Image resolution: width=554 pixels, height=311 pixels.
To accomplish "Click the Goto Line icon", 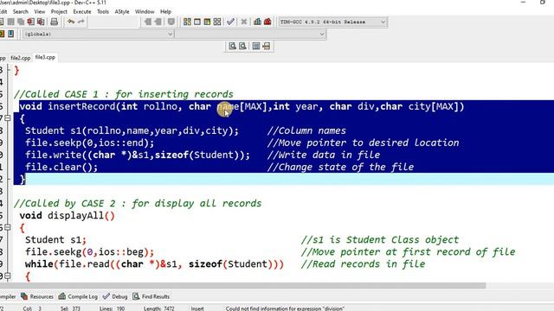I will coord(266,46).
